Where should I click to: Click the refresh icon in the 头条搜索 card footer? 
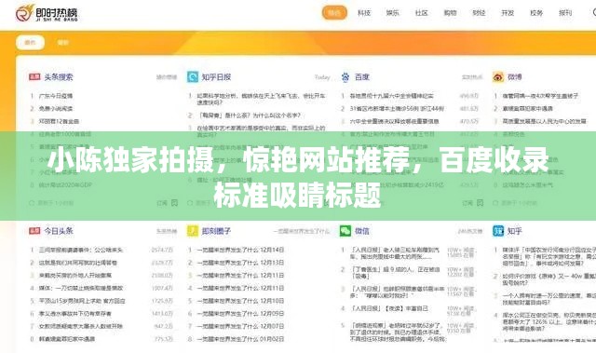tap(32, 203)
